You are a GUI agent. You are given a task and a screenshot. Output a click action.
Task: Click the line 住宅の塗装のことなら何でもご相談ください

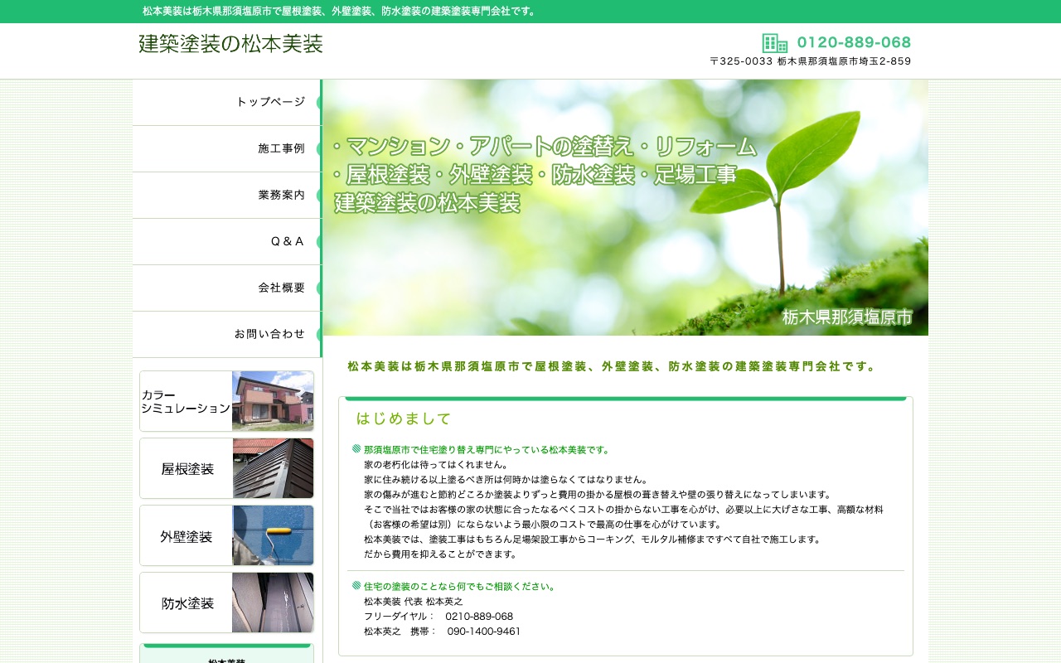460,586
